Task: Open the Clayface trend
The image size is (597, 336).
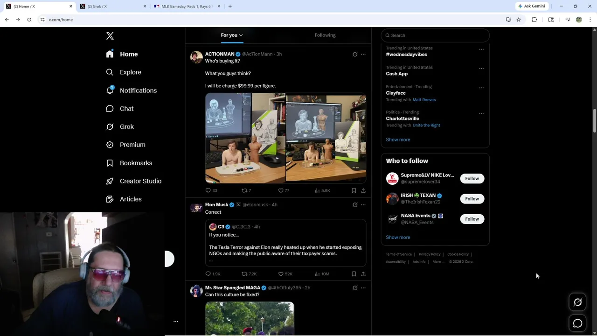Action: click(396, 93)
